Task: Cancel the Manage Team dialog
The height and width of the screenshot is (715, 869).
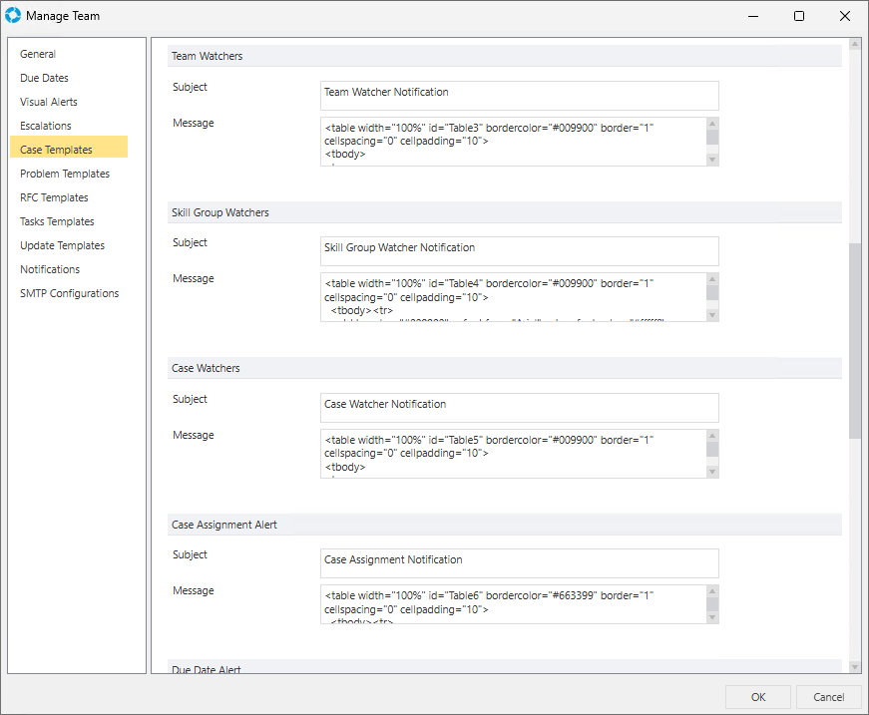Action: tap(828, 697)
